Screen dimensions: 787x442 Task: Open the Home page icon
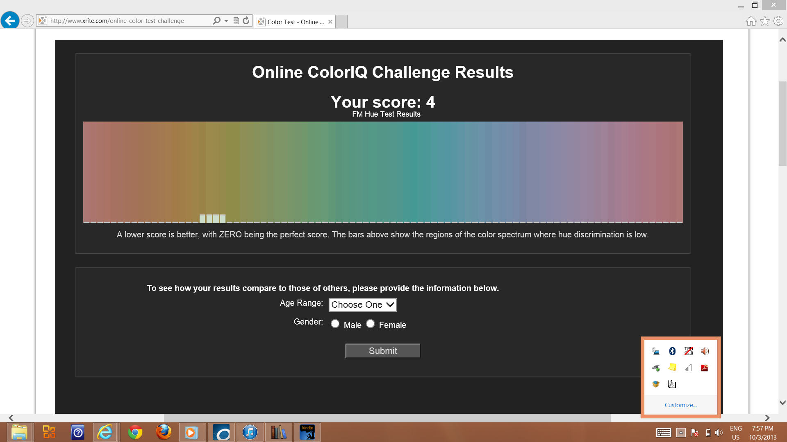(751, 21)
